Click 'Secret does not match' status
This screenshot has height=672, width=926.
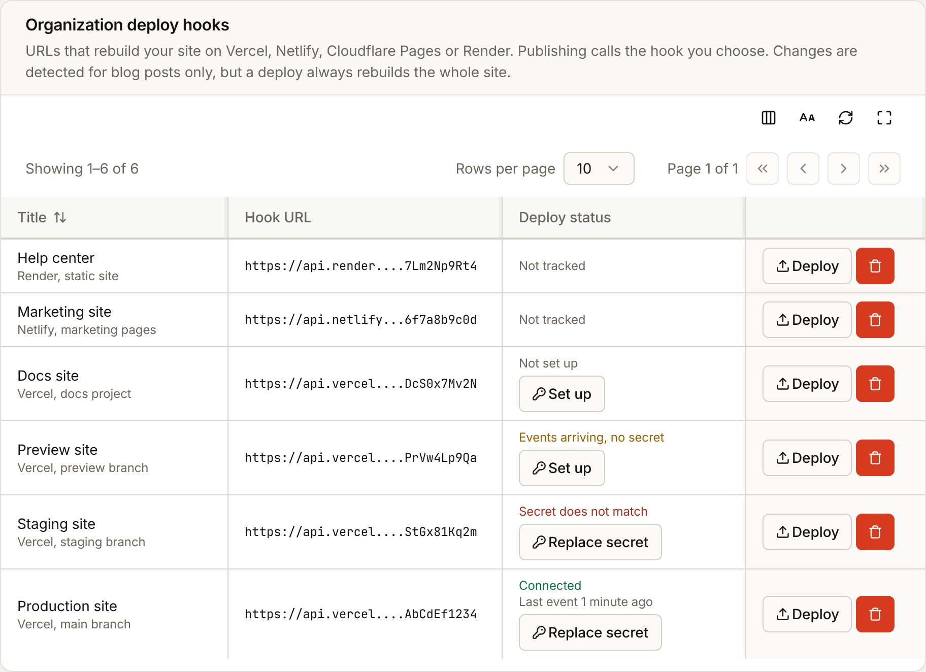point(583,512)
